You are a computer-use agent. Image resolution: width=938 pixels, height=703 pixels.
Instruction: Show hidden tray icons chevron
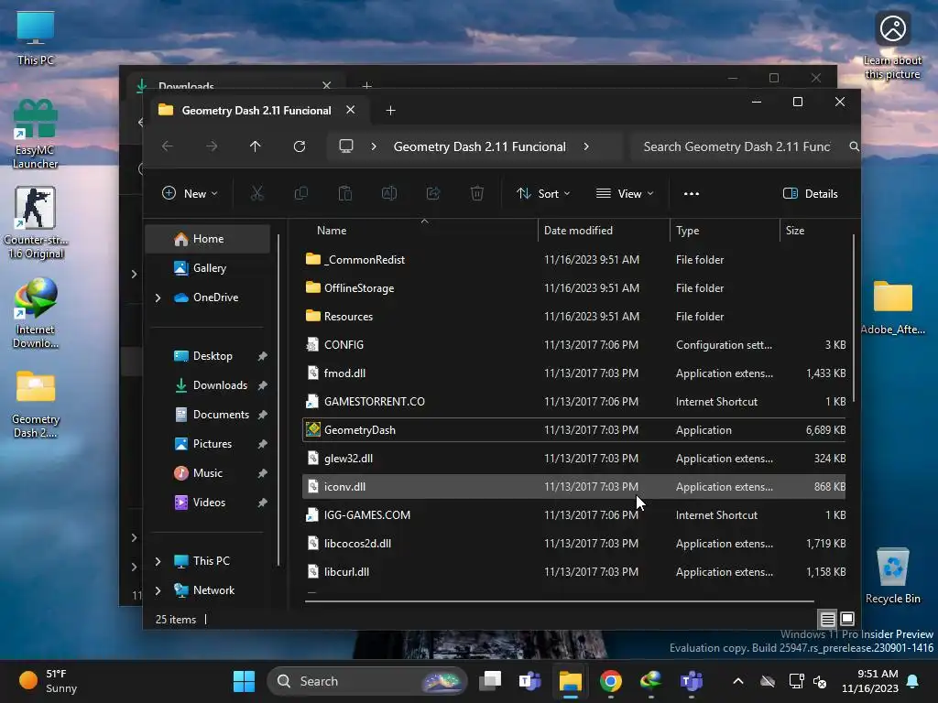pyautogui.click(x=738, y=681)
